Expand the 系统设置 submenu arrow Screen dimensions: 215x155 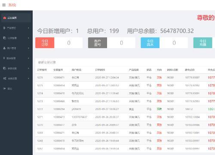tap(29, 79)
